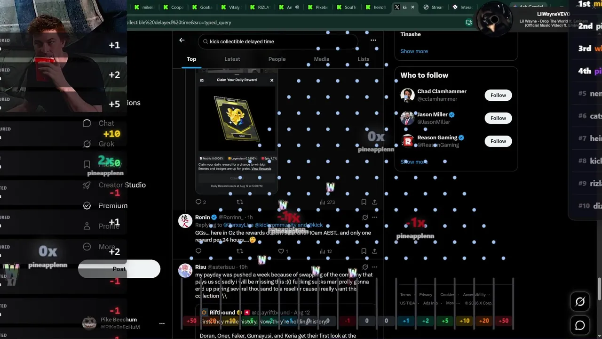Image resolution: width=602 pixels, height=339 pixels.
Task: Expand the More menu in the sidebar
Action: pos(98,247)
